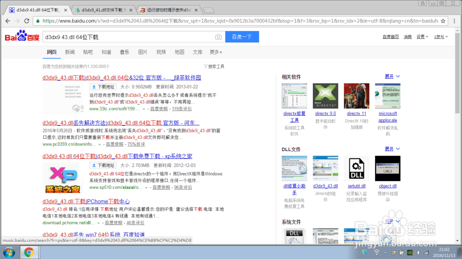Click the Baidu logo
The width and height of the screenshot is (462, 259).
[22, 36]
